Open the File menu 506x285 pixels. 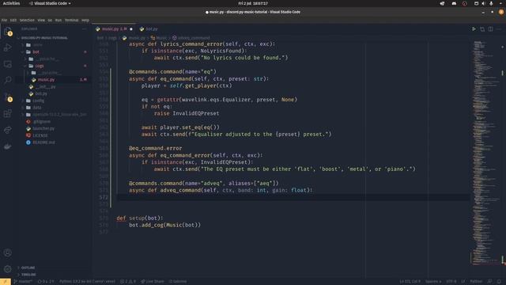4,20
